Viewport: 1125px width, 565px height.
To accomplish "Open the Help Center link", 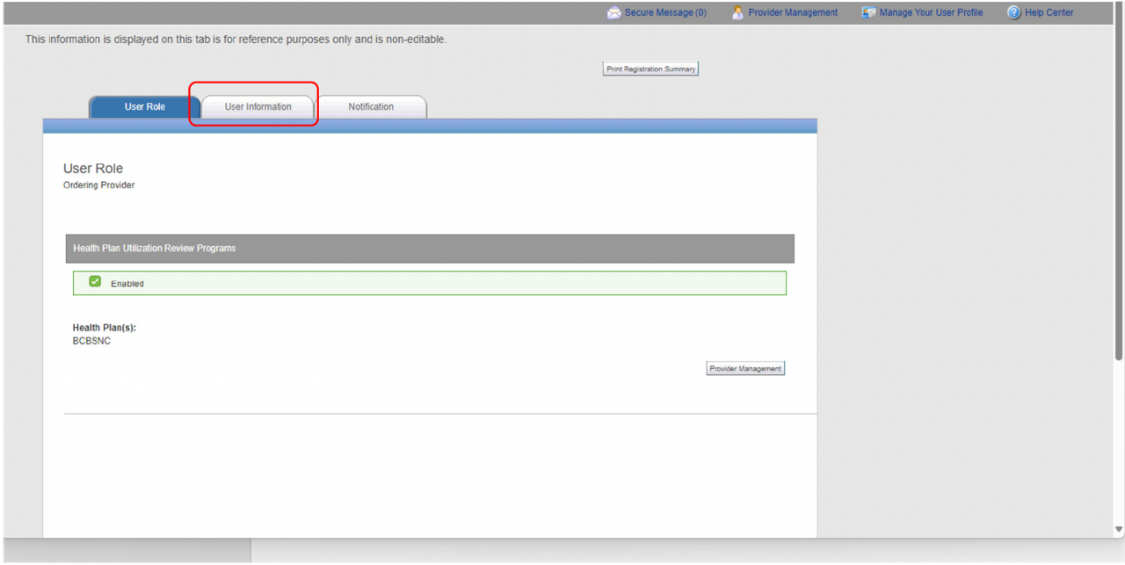I will click(x=1049, y=13).
